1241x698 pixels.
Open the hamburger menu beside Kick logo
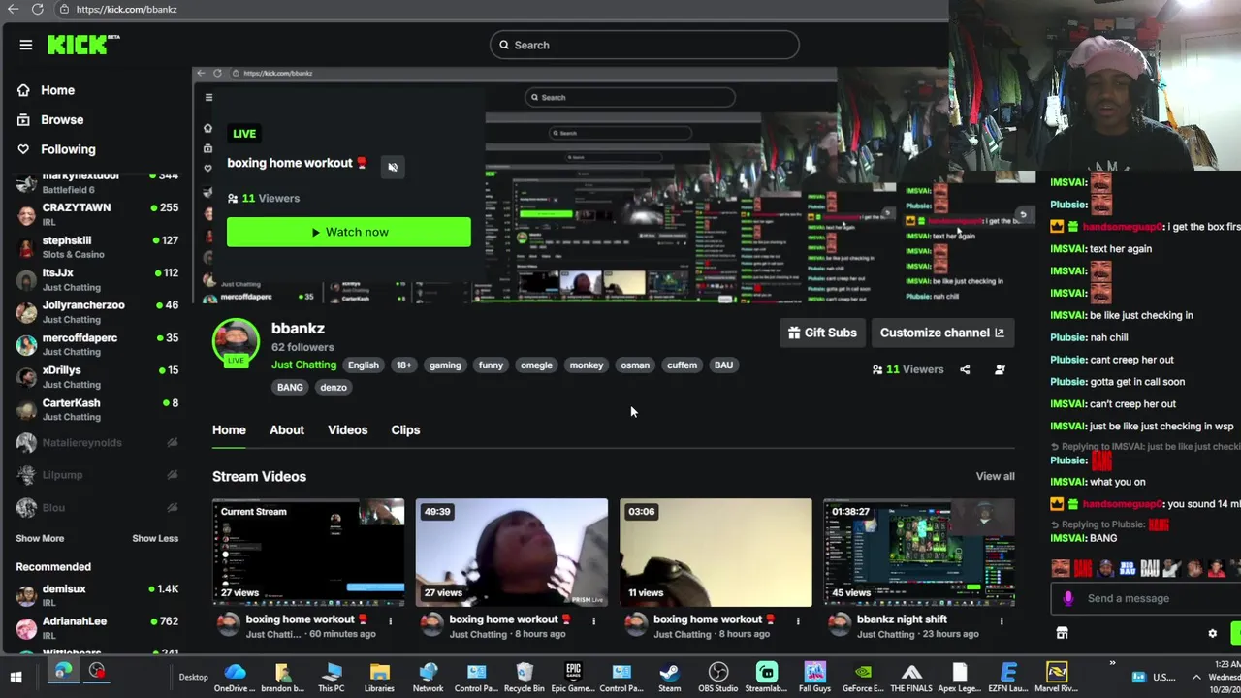point(26,45)
